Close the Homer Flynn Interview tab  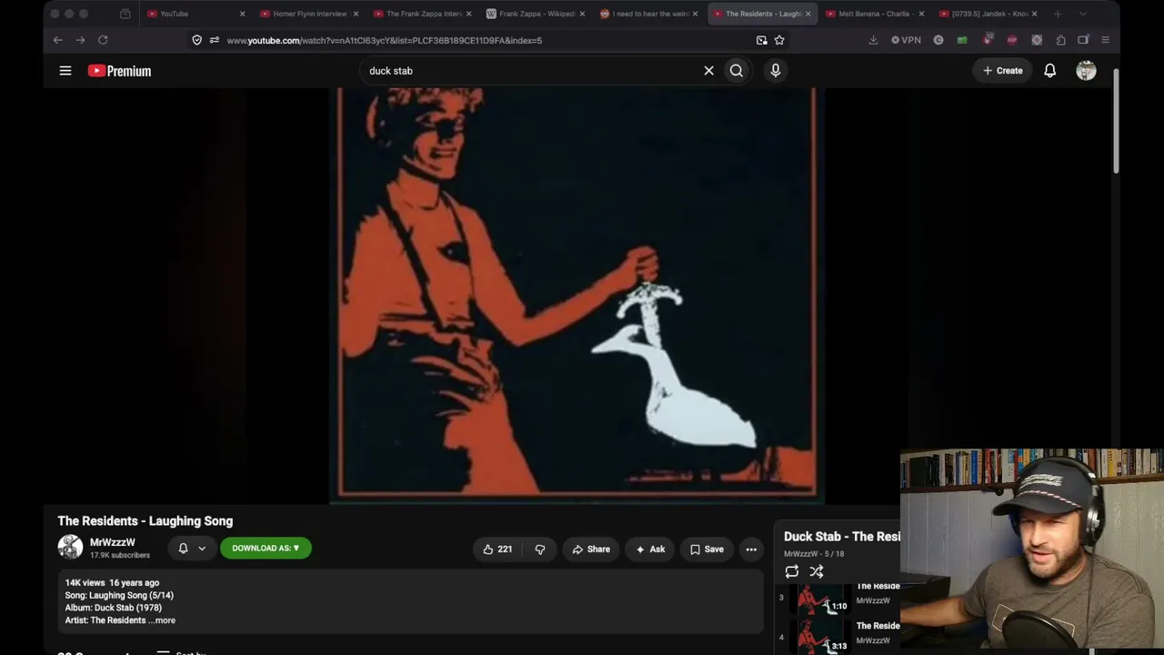[x=355, y=14]
